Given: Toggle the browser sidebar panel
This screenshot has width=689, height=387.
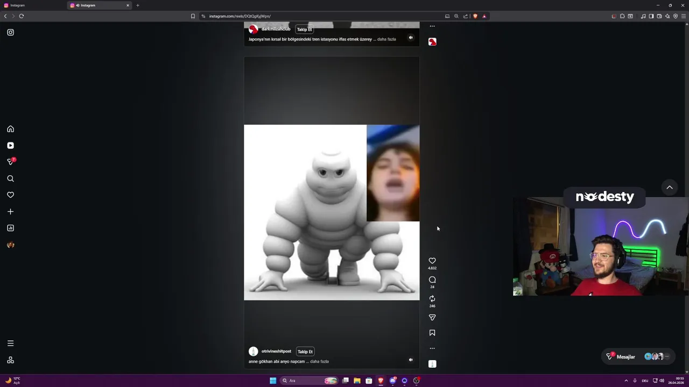Looking at the screenshot, I should 651,16.
